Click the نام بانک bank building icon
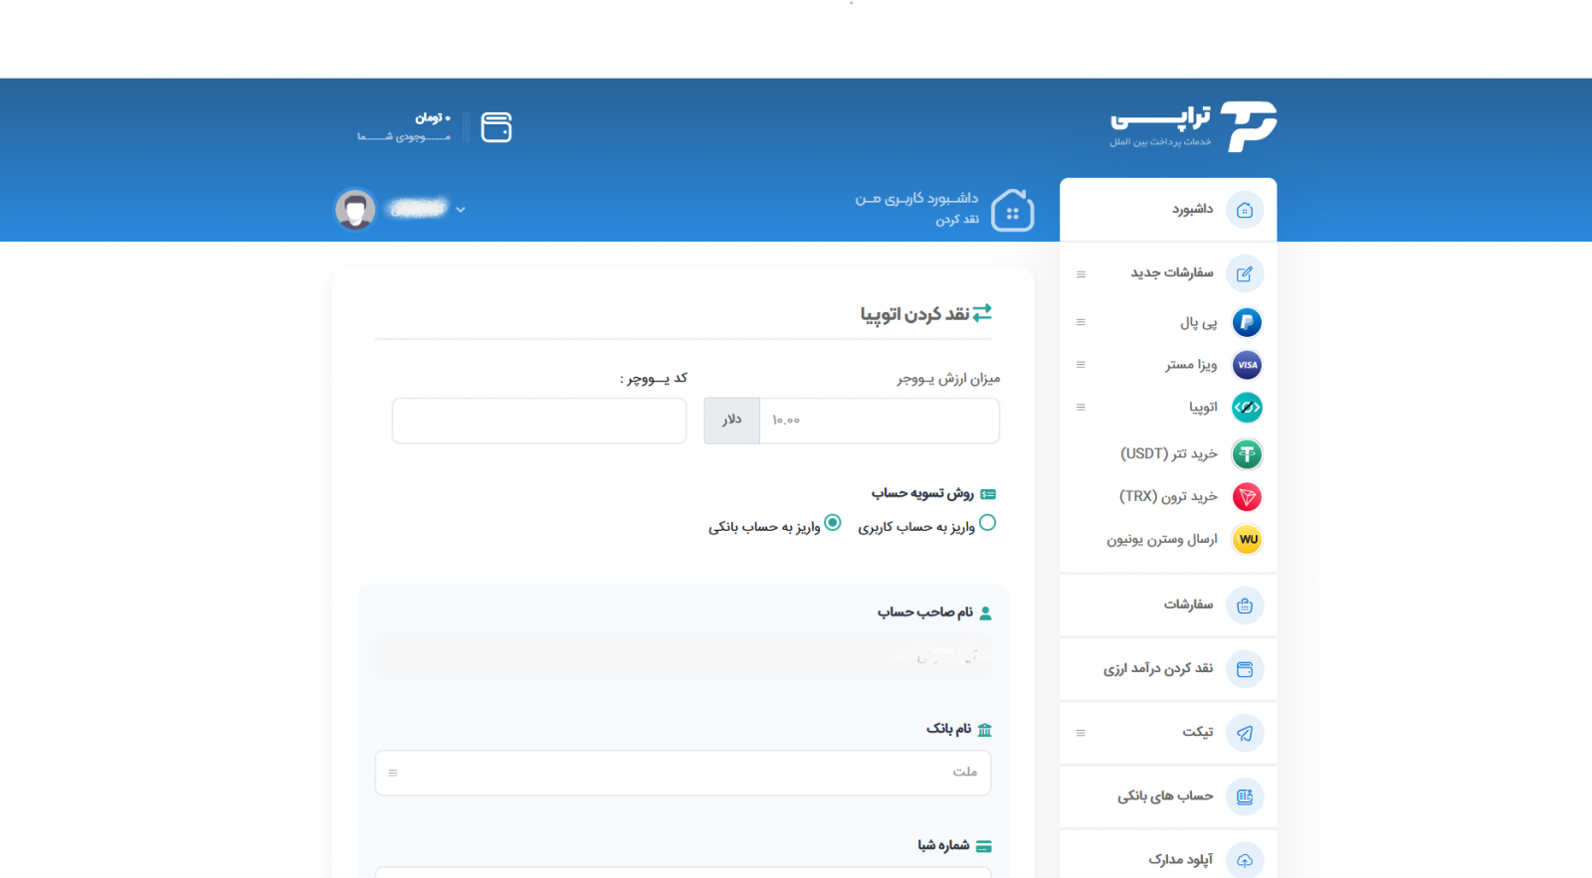Image resolution: width=1592 pixels, height=878 pixels. pos(985,730)
